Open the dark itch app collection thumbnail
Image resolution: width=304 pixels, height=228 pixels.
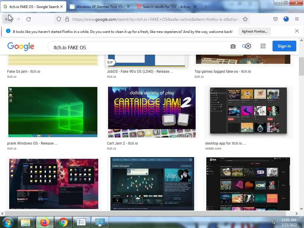[248, 184]
